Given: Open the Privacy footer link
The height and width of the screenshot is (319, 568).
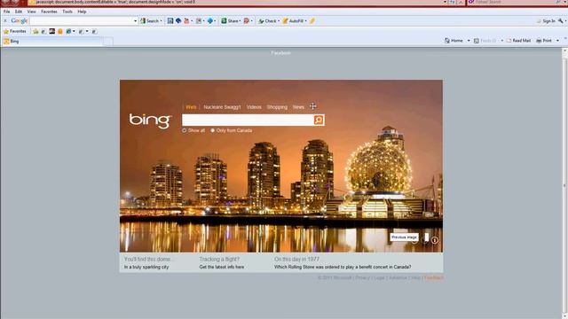Looking at the screenshot, I should (363, 277).
